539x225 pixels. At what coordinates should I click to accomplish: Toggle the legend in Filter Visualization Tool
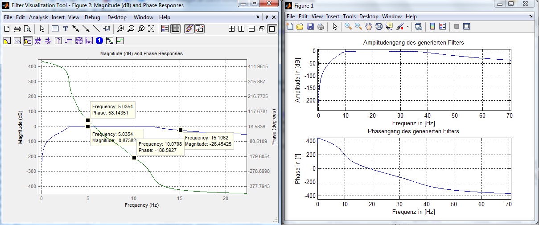coord(165,29)
